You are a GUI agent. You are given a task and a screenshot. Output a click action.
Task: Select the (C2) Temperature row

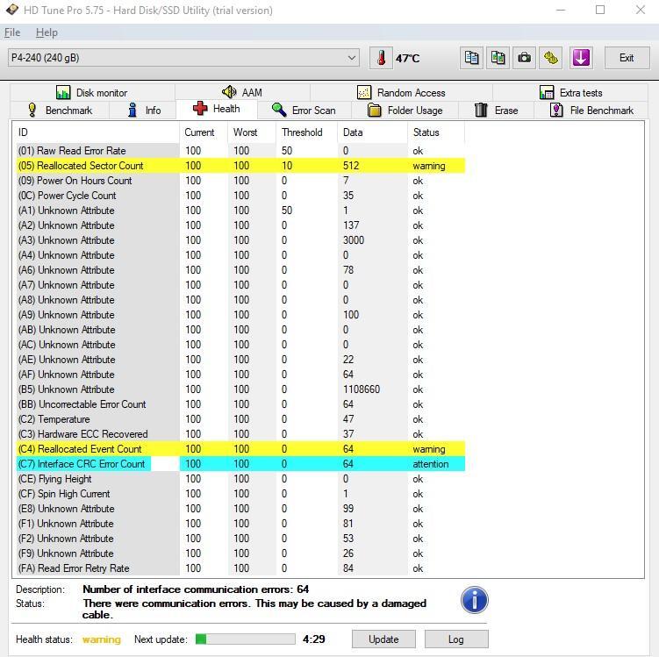[x=240, y=419]
